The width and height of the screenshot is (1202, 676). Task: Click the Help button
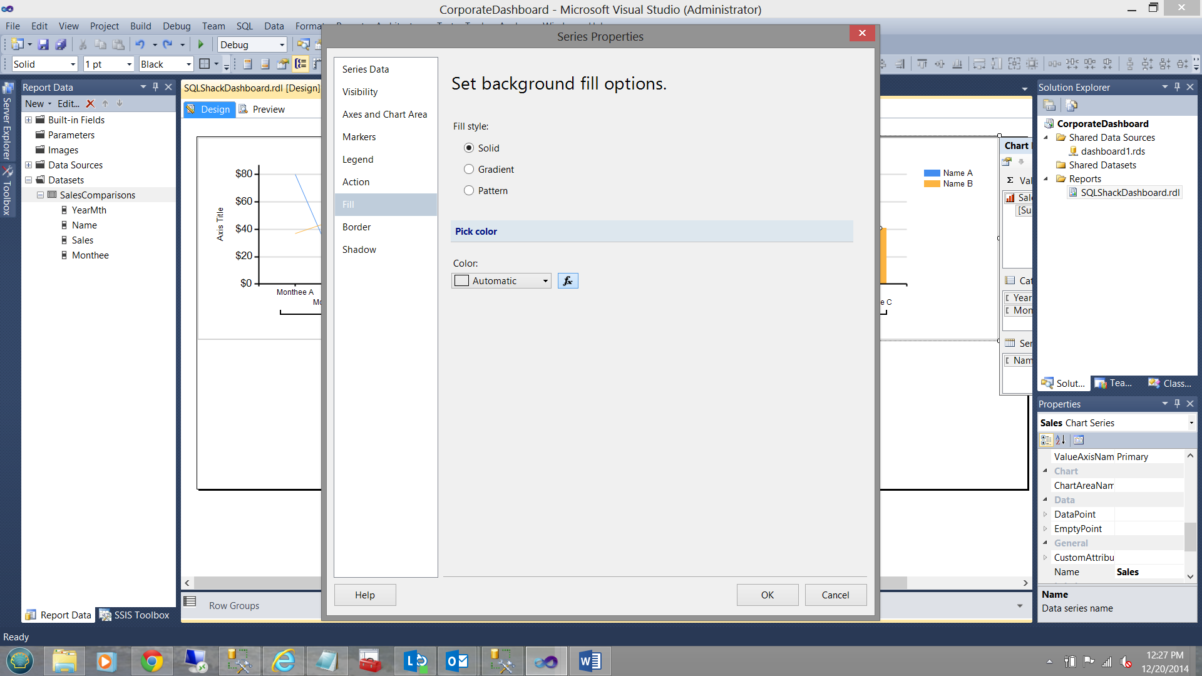click(364, 595)
